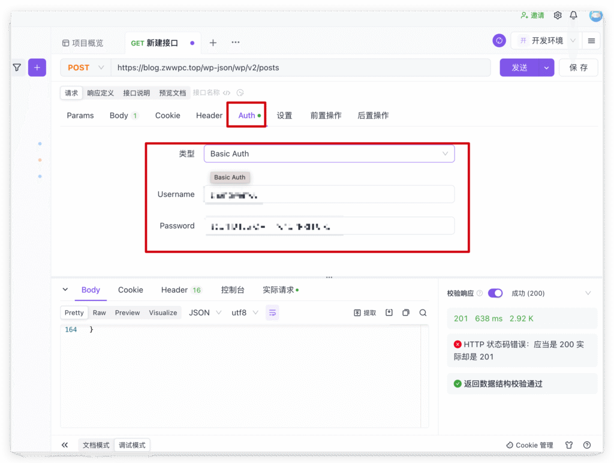The height and width of the screenshot is (463, 614).
Task: Click the search icon in response panel
Action: [x=423, y=312]
